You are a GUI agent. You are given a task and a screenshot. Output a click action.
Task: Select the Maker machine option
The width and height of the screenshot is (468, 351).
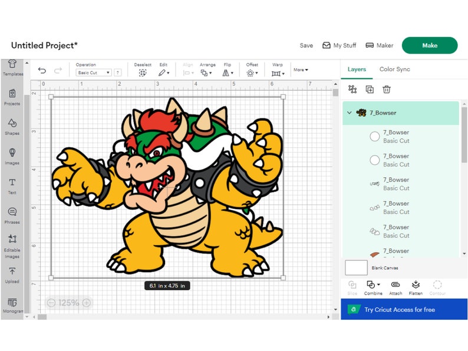tap(380, 45)
